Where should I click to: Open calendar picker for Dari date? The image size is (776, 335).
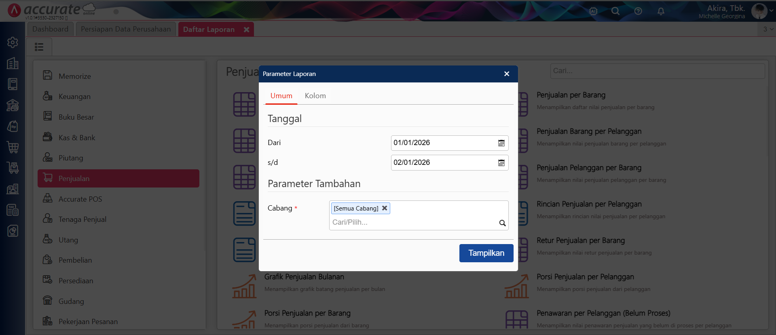point(501,143)
